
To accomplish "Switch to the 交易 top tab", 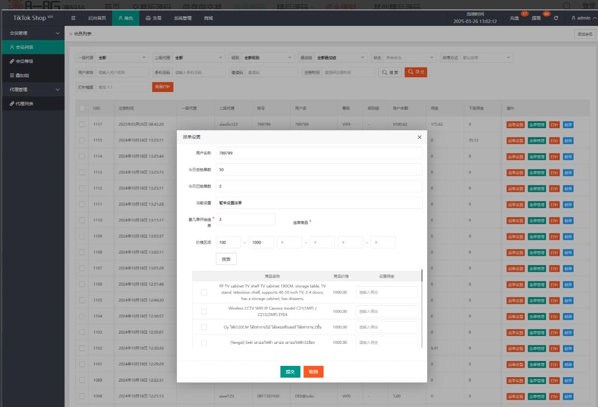I will [153, 18].
